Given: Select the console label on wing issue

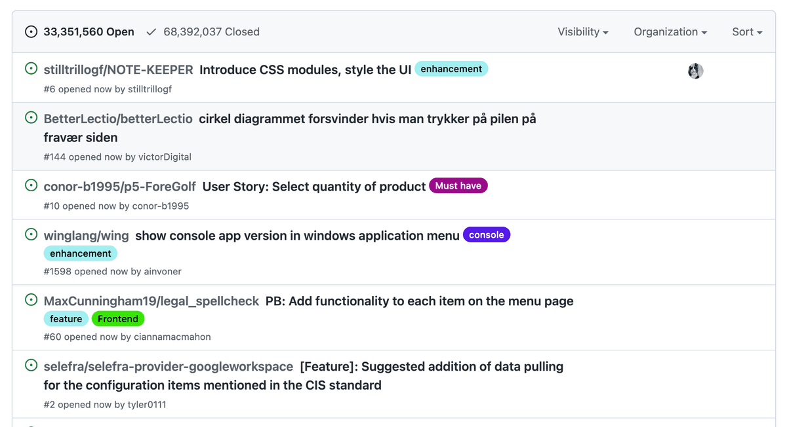Looking at the screenshot, I should [487, 234].
